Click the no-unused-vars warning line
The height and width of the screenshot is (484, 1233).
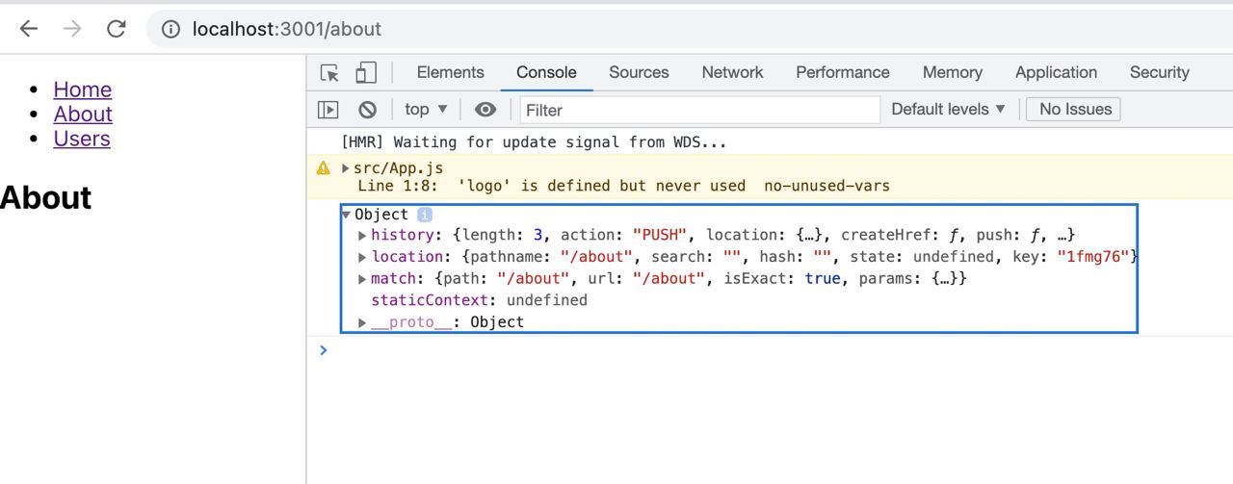pos(623,186)
